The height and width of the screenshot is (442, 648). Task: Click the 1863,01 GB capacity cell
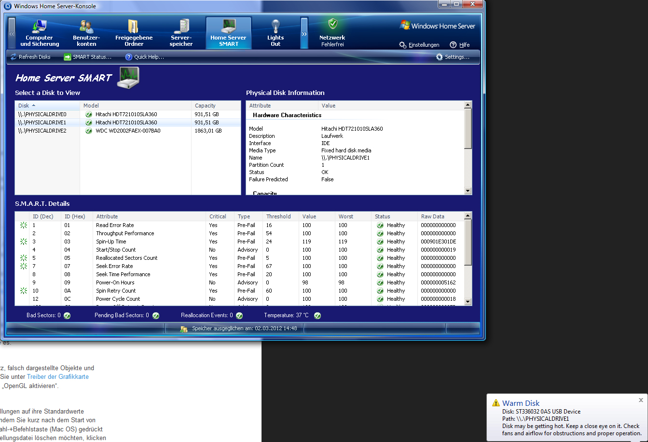(x=208, y=131)
